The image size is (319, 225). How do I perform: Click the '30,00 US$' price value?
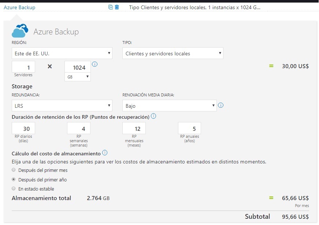coord(295,66)
